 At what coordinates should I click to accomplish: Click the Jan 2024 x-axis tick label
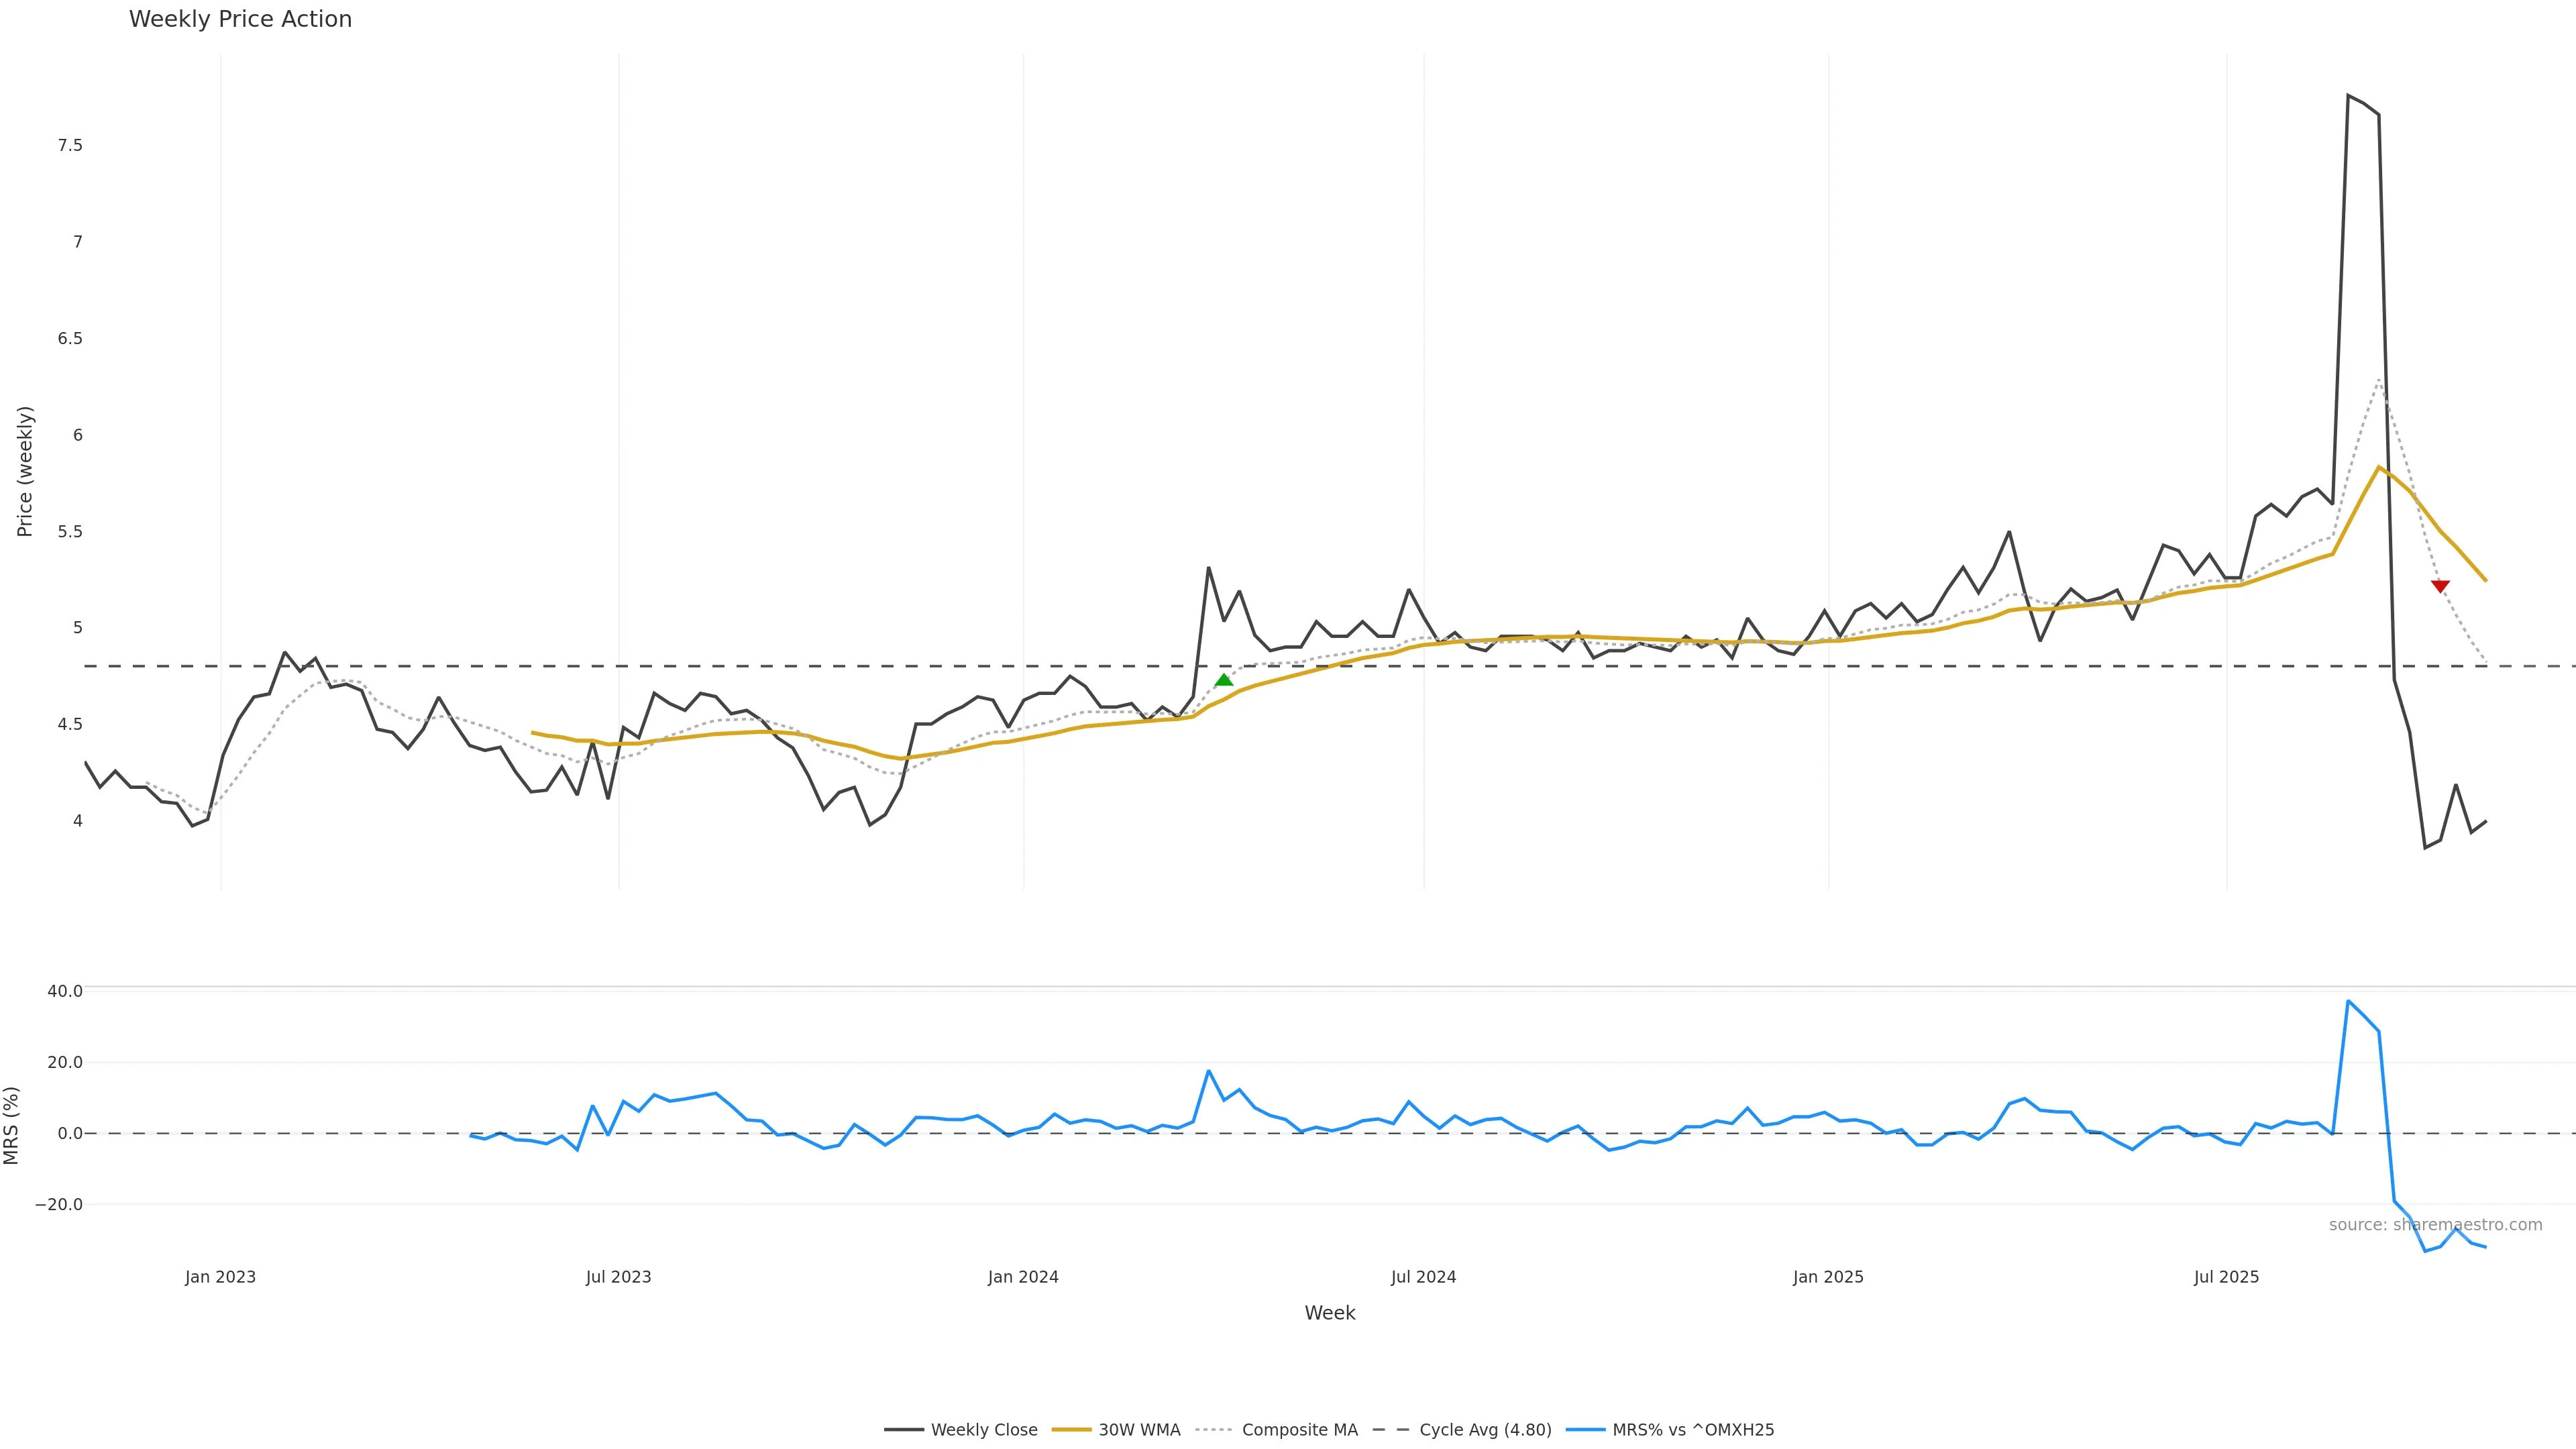[x=1023, y=1277]
